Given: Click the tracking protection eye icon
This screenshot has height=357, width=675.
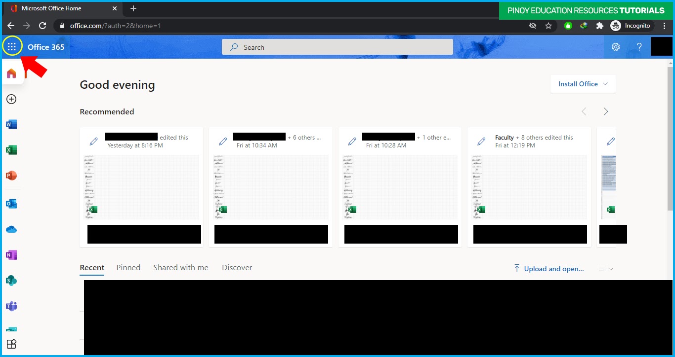Looking at the screenshot, I should (x=533, y=26).
